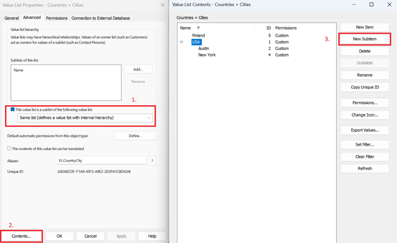Click Custom permission in New York row
This screenshot has width=397, height=243.
click(x=282, y=55)
